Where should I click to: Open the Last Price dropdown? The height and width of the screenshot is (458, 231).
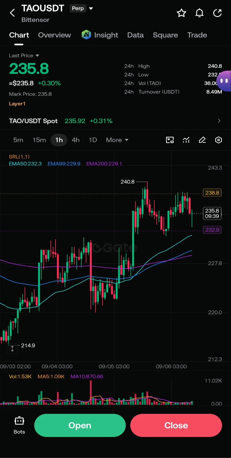click(x=24, y=56)
